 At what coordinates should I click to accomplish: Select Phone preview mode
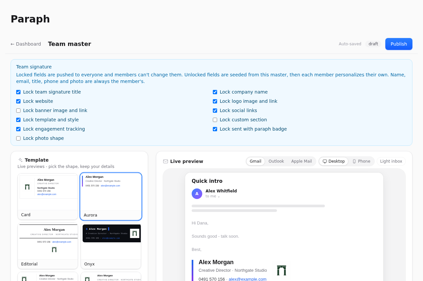361,161
